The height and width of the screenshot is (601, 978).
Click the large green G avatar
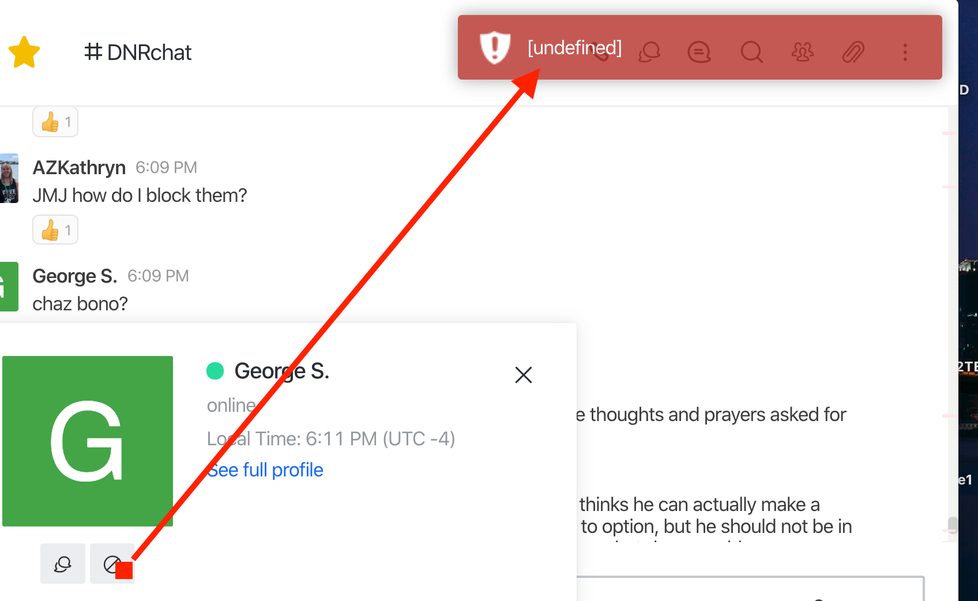tap(88, 441)
